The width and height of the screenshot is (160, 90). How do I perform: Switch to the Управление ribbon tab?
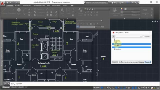(56, 5)
